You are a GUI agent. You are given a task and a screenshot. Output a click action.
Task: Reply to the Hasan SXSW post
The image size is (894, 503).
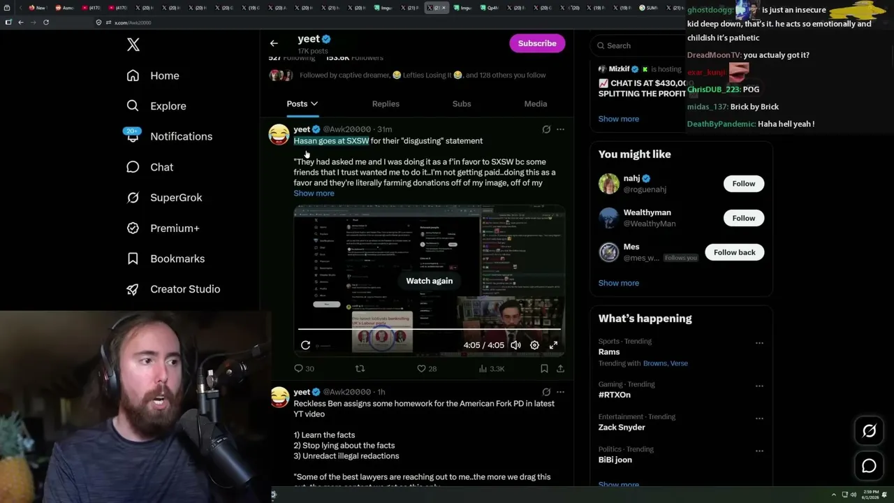pyautogui.click(x=299, y=368)
